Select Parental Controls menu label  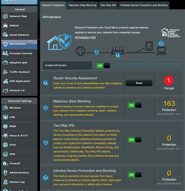21,54
